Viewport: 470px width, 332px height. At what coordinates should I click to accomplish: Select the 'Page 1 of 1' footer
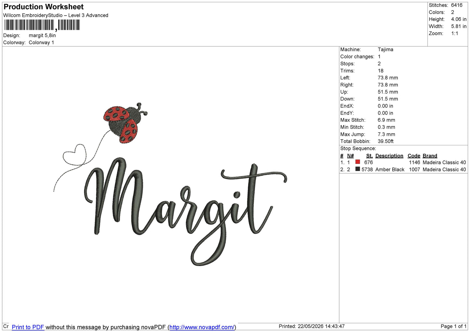tap(453, 326)
